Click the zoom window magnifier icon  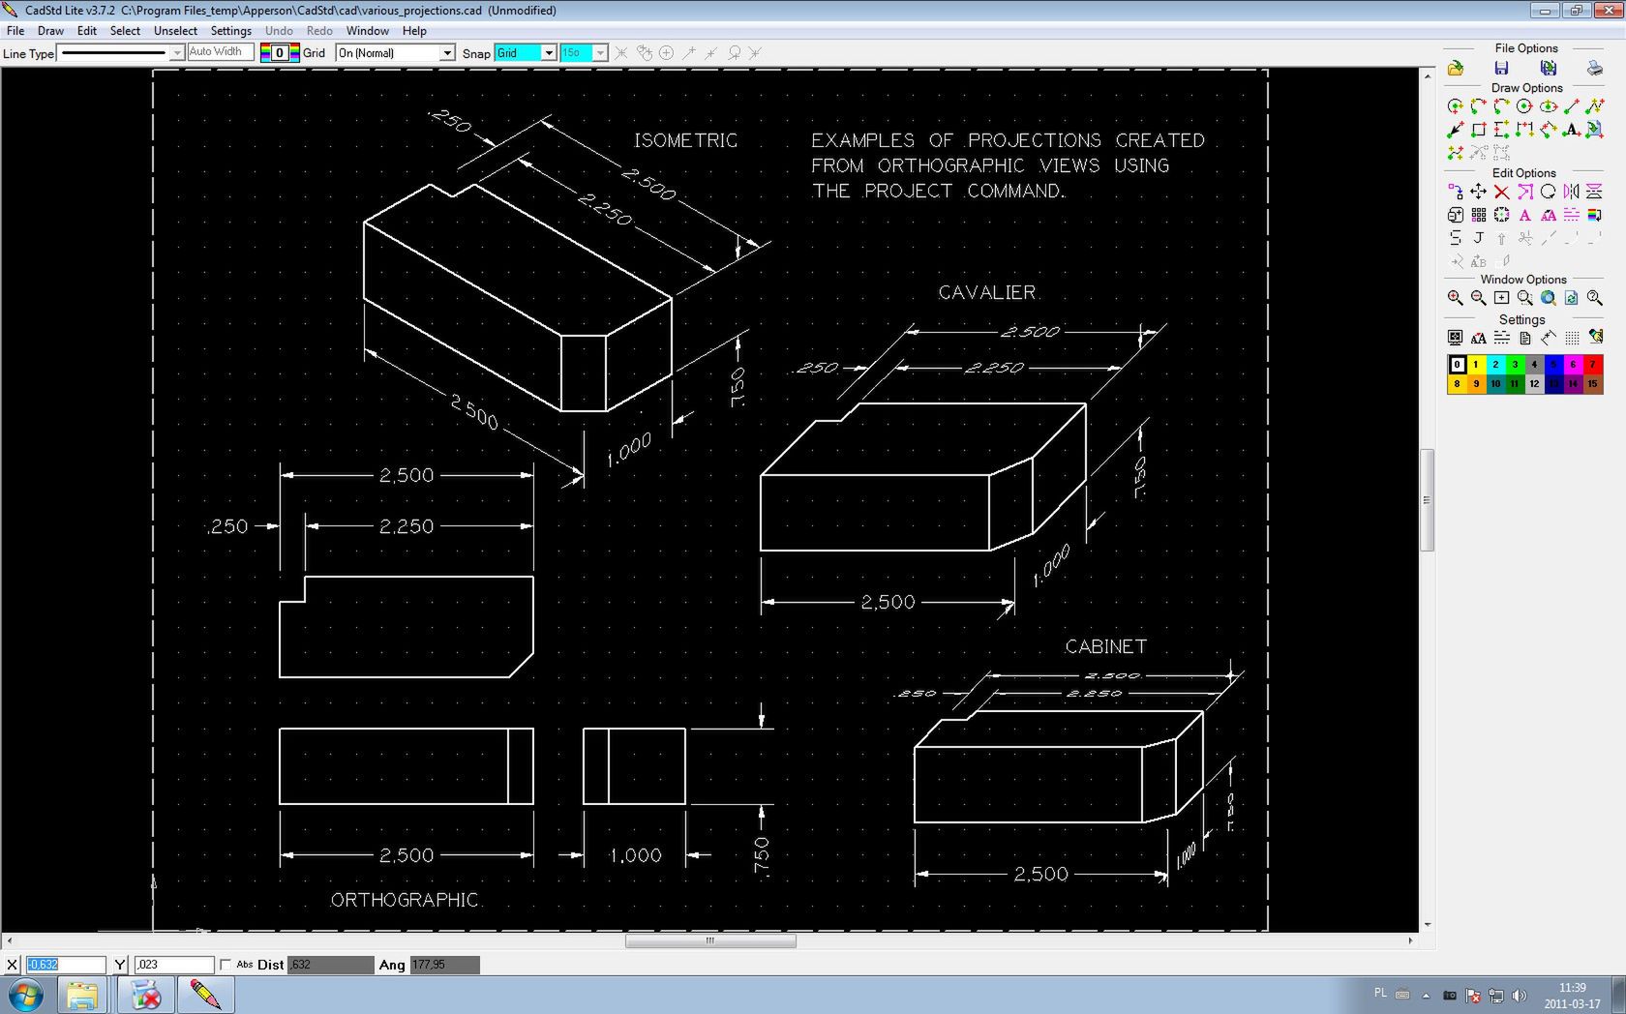(x=1524, y=298)
